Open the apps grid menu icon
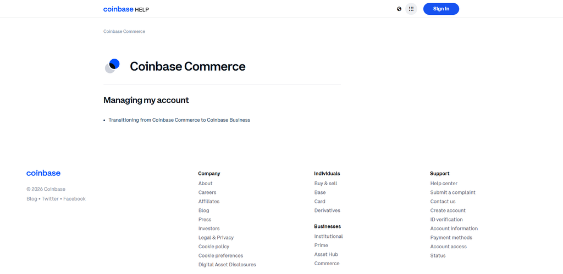 point(411,9)
